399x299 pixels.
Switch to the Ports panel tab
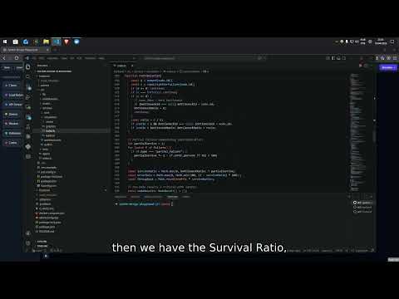186,197
